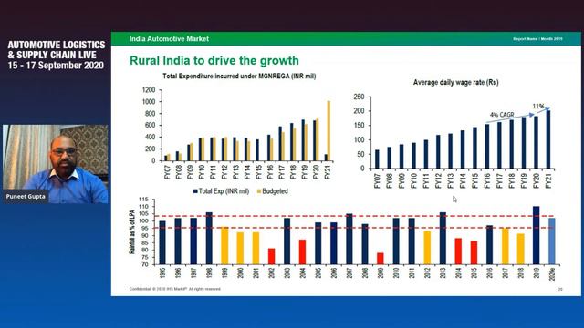Click the red 2009 rainfall bar
The width and height of the screenshot is (584, 328).
coord(381,259)
